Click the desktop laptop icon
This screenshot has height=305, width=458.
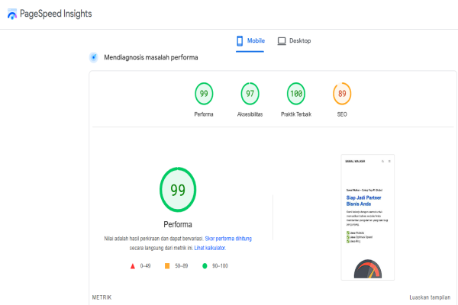point(282,41)
